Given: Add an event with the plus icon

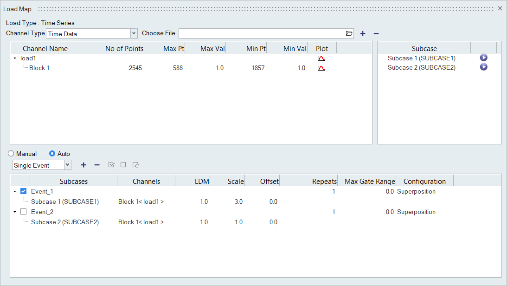Looking at the screenshot, I should [x=83, y=165].
